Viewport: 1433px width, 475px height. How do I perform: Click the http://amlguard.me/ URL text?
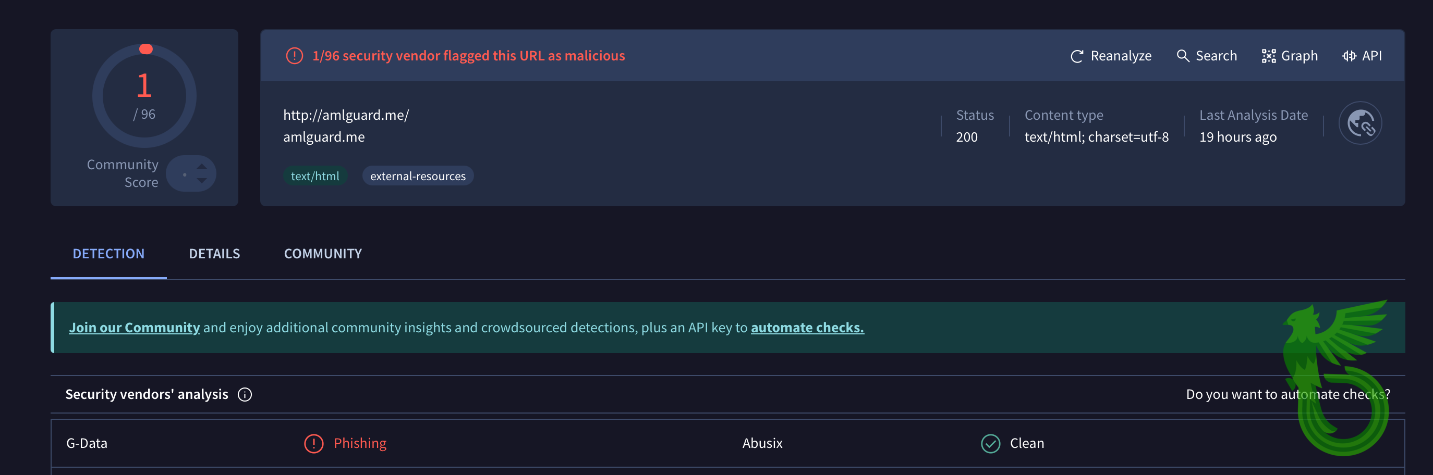click(x=346, y=115)
